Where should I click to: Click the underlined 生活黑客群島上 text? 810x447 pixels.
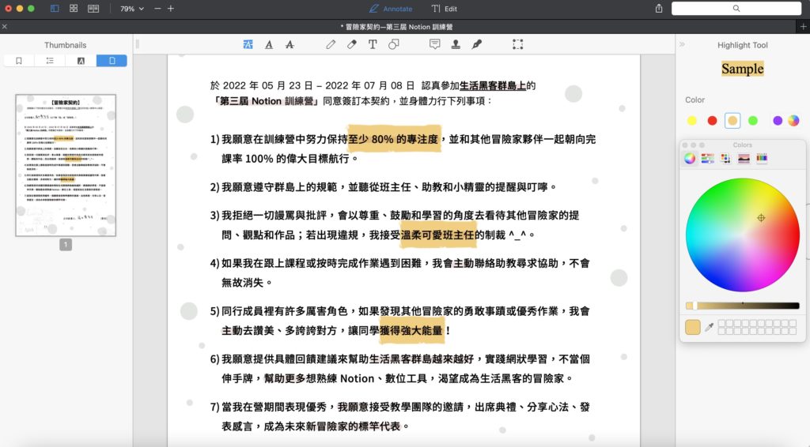492,85
